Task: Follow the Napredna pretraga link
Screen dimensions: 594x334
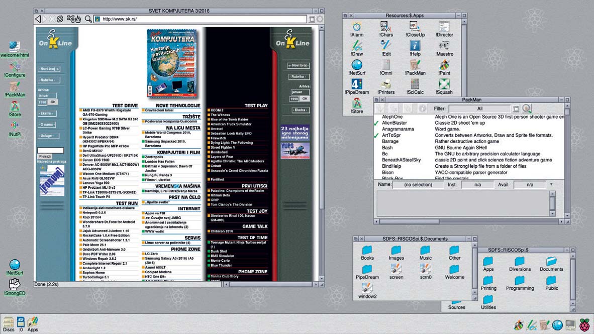Action: click(52, 161)
